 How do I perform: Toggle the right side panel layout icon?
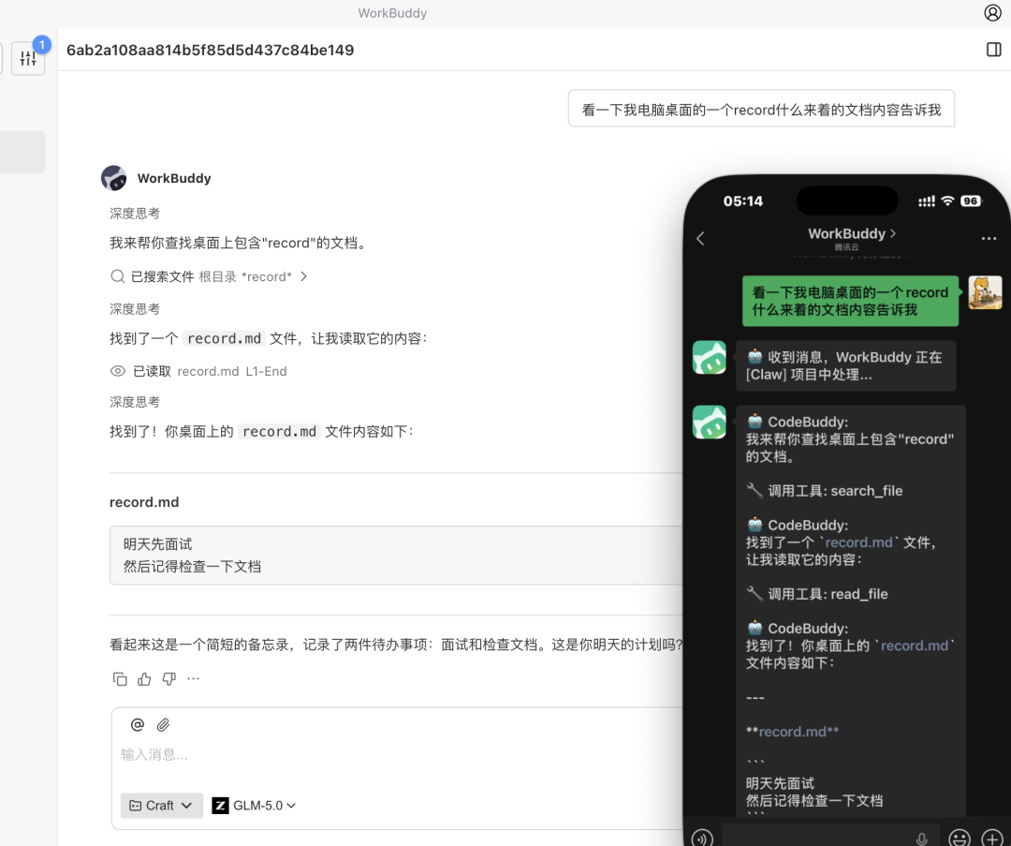[x=993, y=50]
